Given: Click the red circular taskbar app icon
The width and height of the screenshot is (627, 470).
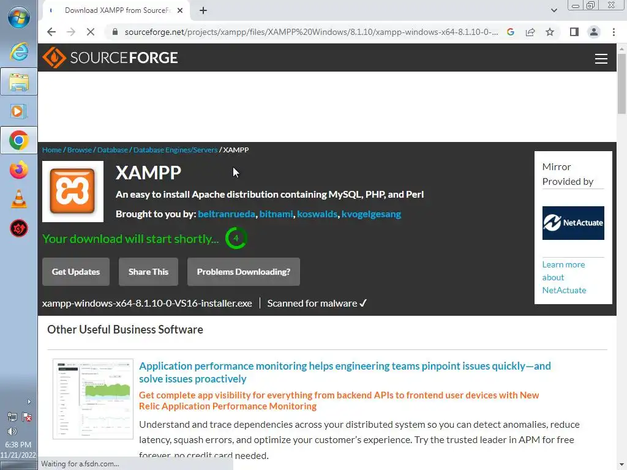Looking at the screenshot, I should 19,229.
